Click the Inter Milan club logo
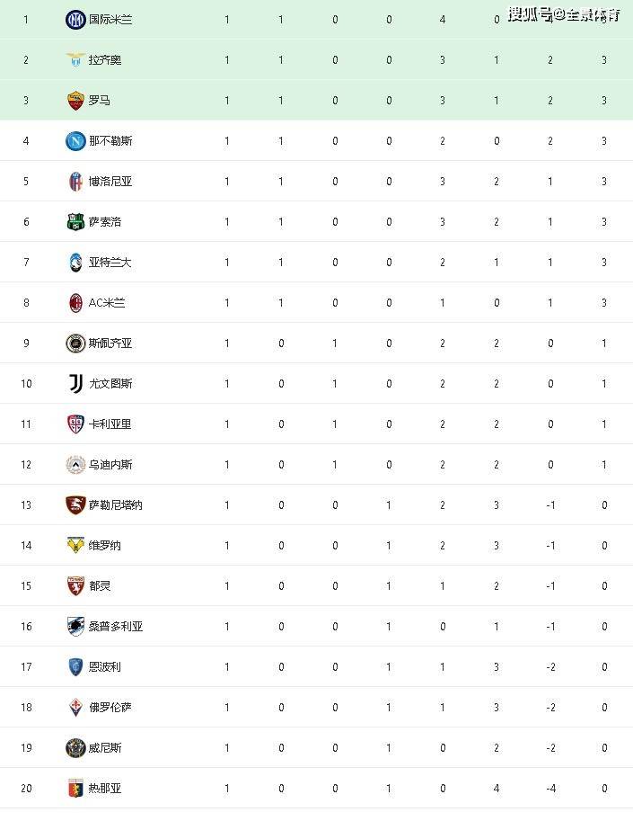The image size is (633, 821). pyautogui.click(x=75, y=20)
